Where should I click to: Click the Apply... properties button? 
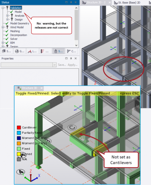point(72,65)
